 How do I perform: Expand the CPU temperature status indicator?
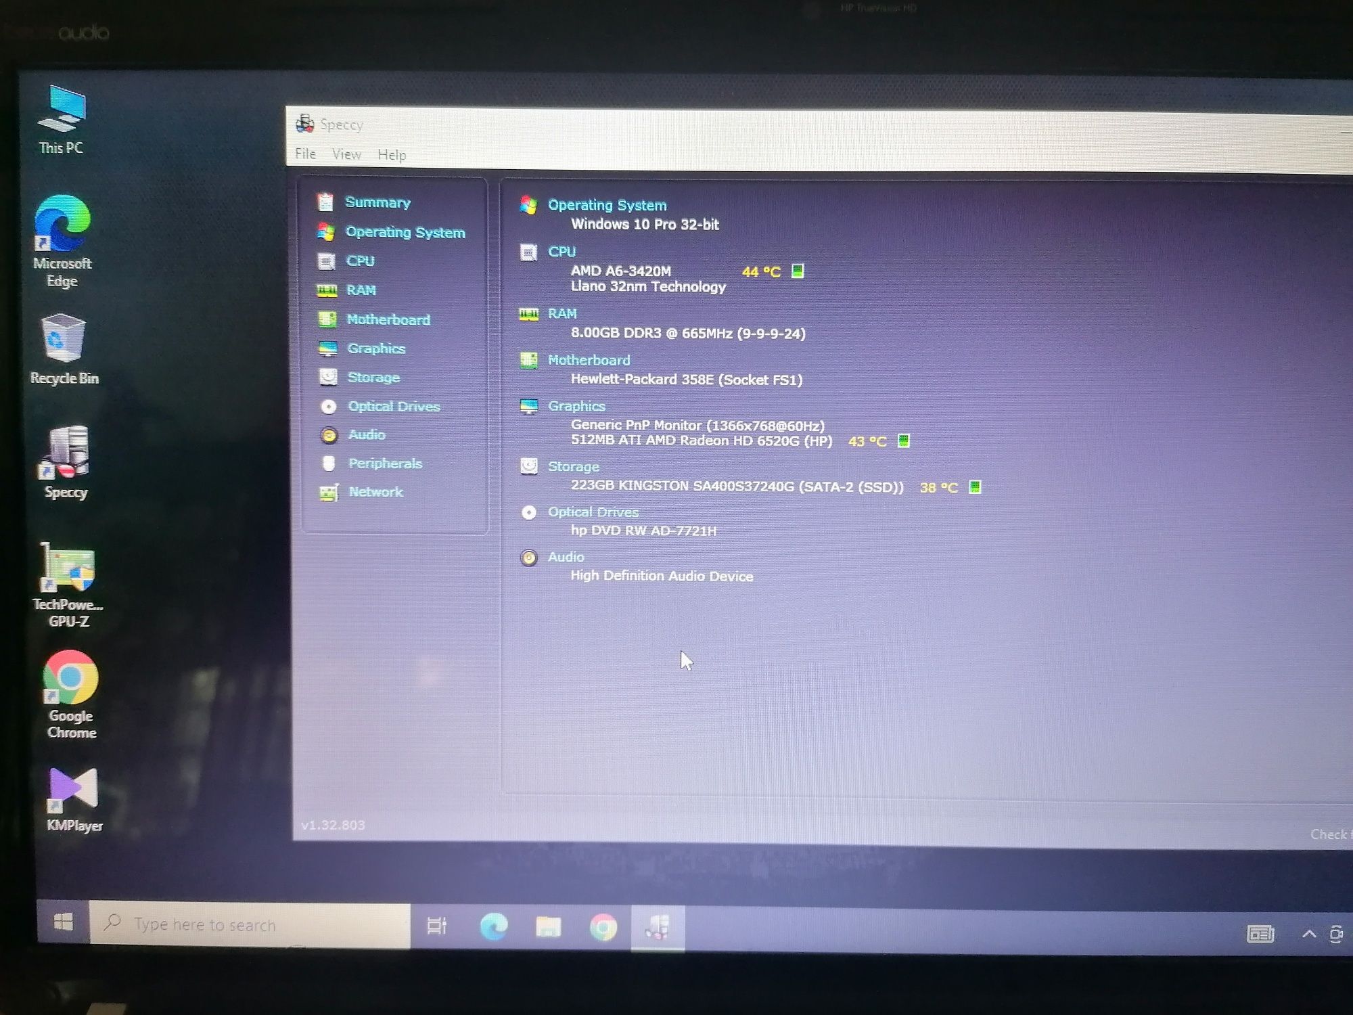(802, 271)
